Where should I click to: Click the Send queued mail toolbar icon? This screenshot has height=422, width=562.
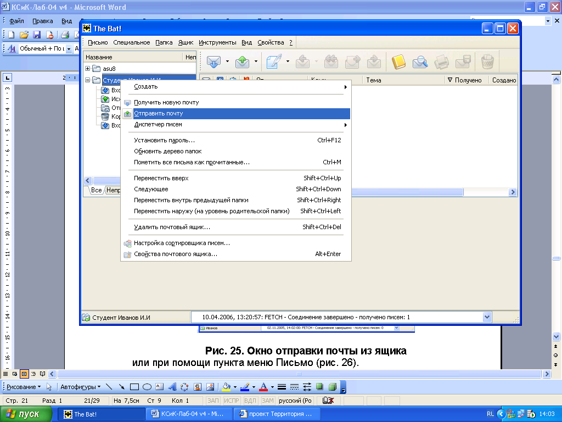point(242,62)
